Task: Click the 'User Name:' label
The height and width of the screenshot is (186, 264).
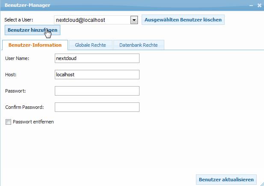Action: 17,58
